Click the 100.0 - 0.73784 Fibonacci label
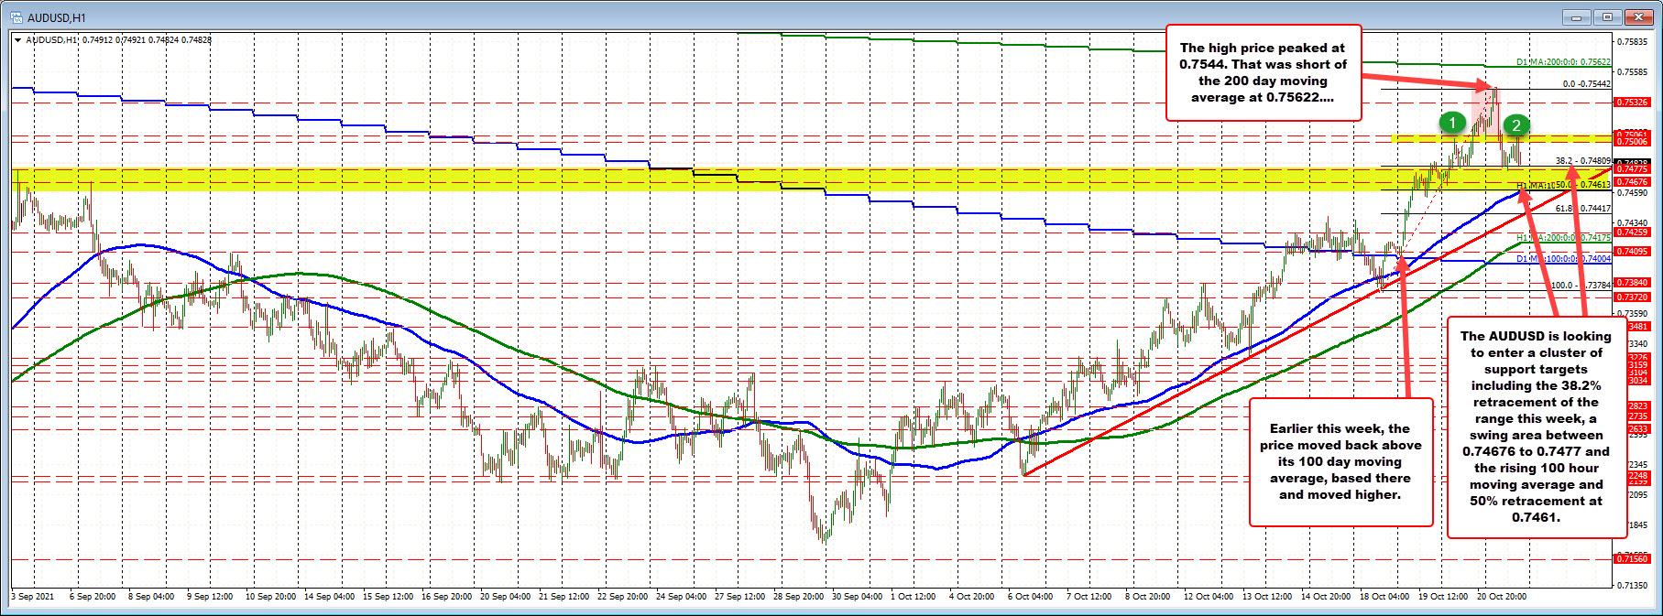The height and width of the screenshot is (616, 1663). pyautogui.click(x=1580, y=286)
